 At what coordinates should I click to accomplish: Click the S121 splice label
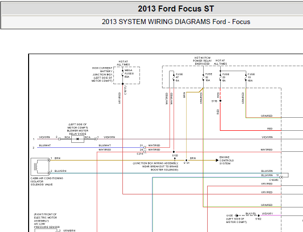tap(187, 163)
